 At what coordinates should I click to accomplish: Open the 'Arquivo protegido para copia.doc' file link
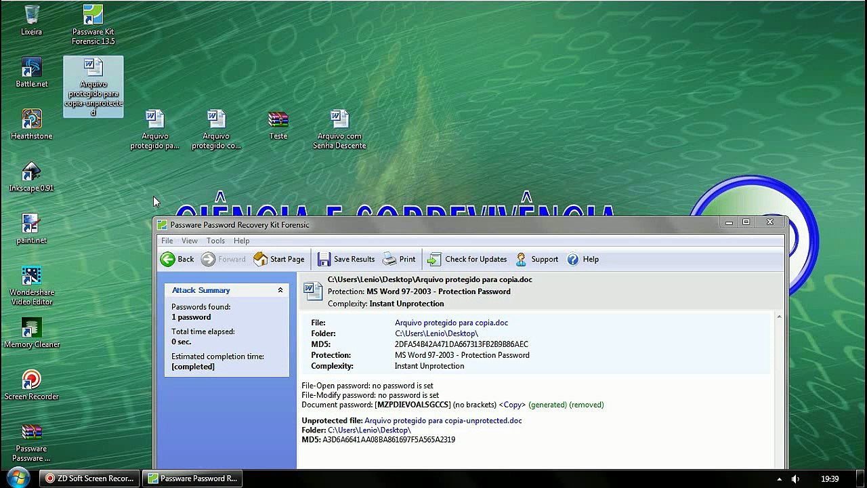[x=451, y=323]
